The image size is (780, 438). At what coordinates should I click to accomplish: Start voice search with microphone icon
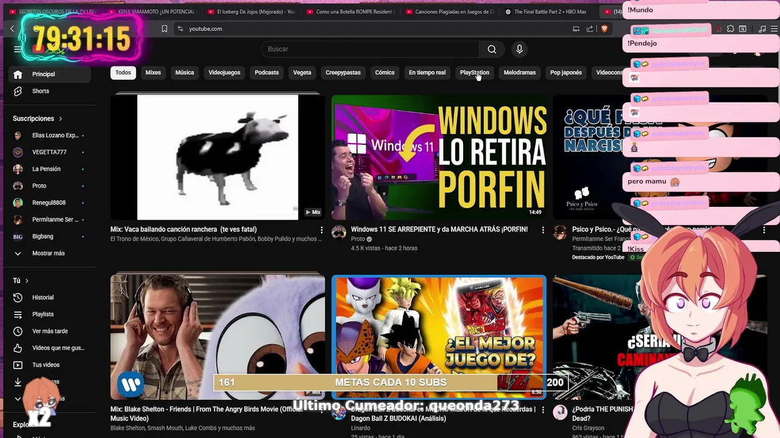click(x=519, y=49)
